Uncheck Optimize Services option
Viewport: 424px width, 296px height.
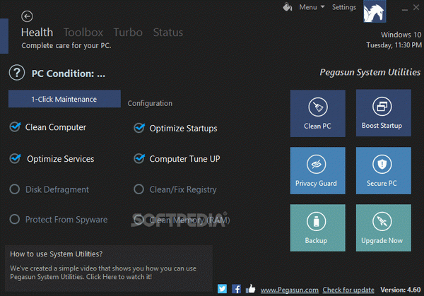point(15,158)
